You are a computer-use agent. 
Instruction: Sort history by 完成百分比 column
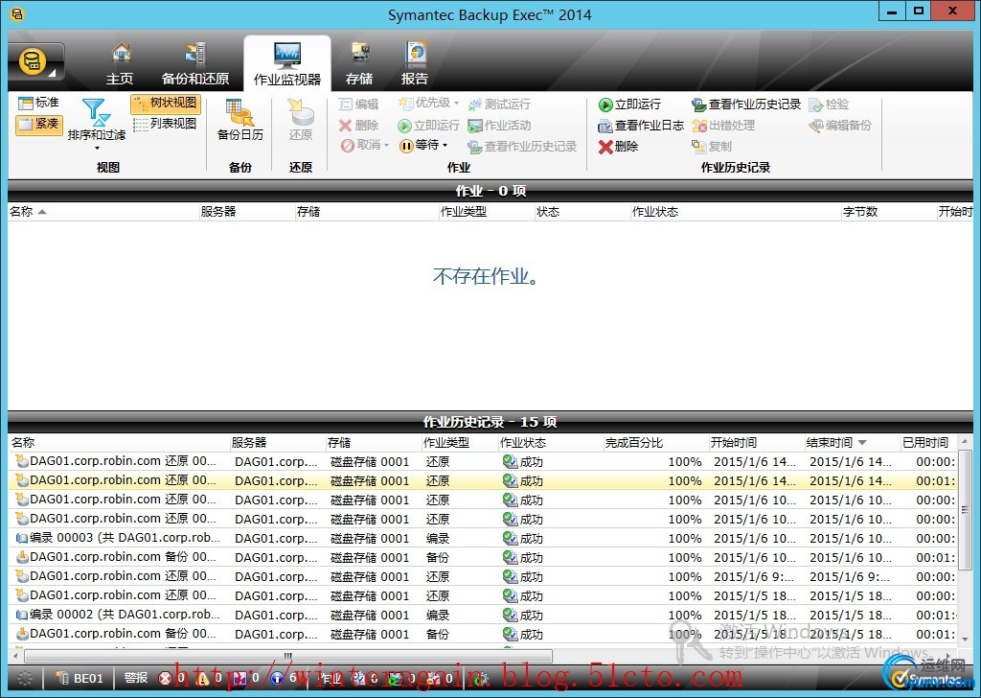pyautogui.click(x=654, y=443)
